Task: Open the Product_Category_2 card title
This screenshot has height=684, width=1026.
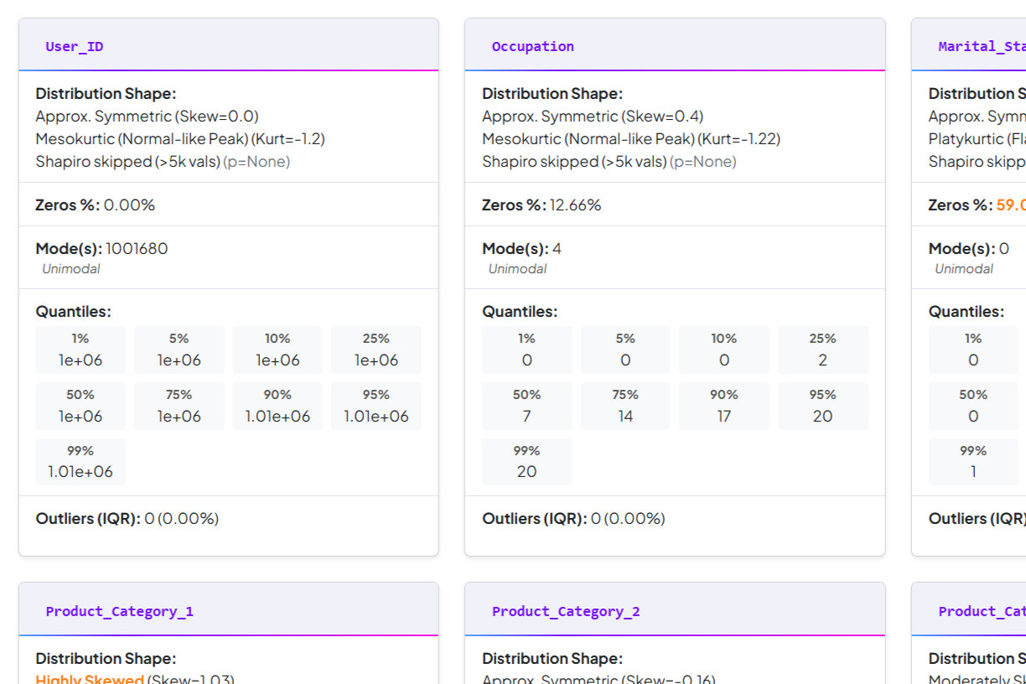Action: tap(566, 611)
